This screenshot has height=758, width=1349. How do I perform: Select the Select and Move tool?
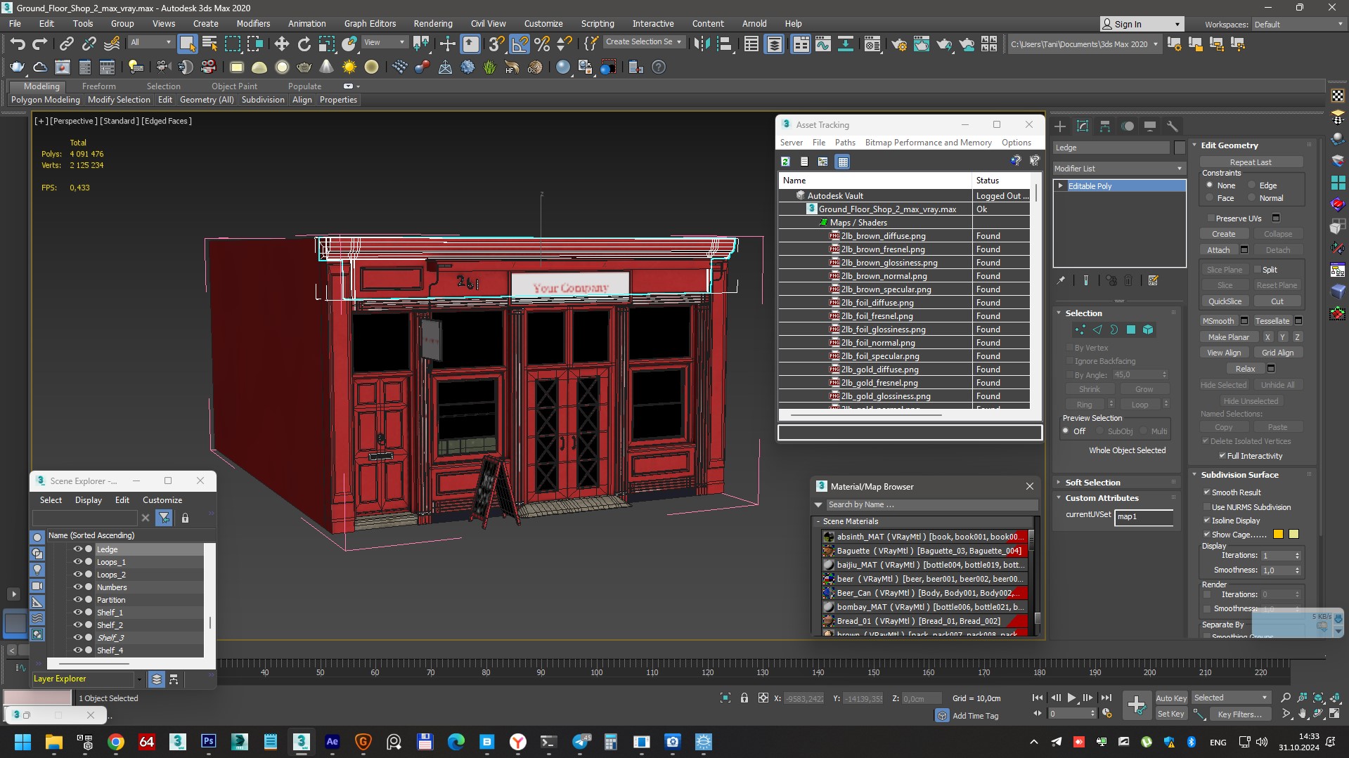click(x=281, y=44)
